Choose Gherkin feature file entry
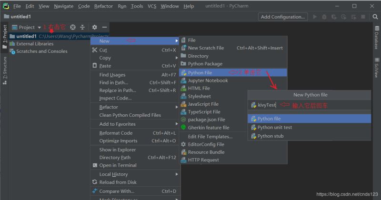This screenshot has height=200, width=381. 214,128
